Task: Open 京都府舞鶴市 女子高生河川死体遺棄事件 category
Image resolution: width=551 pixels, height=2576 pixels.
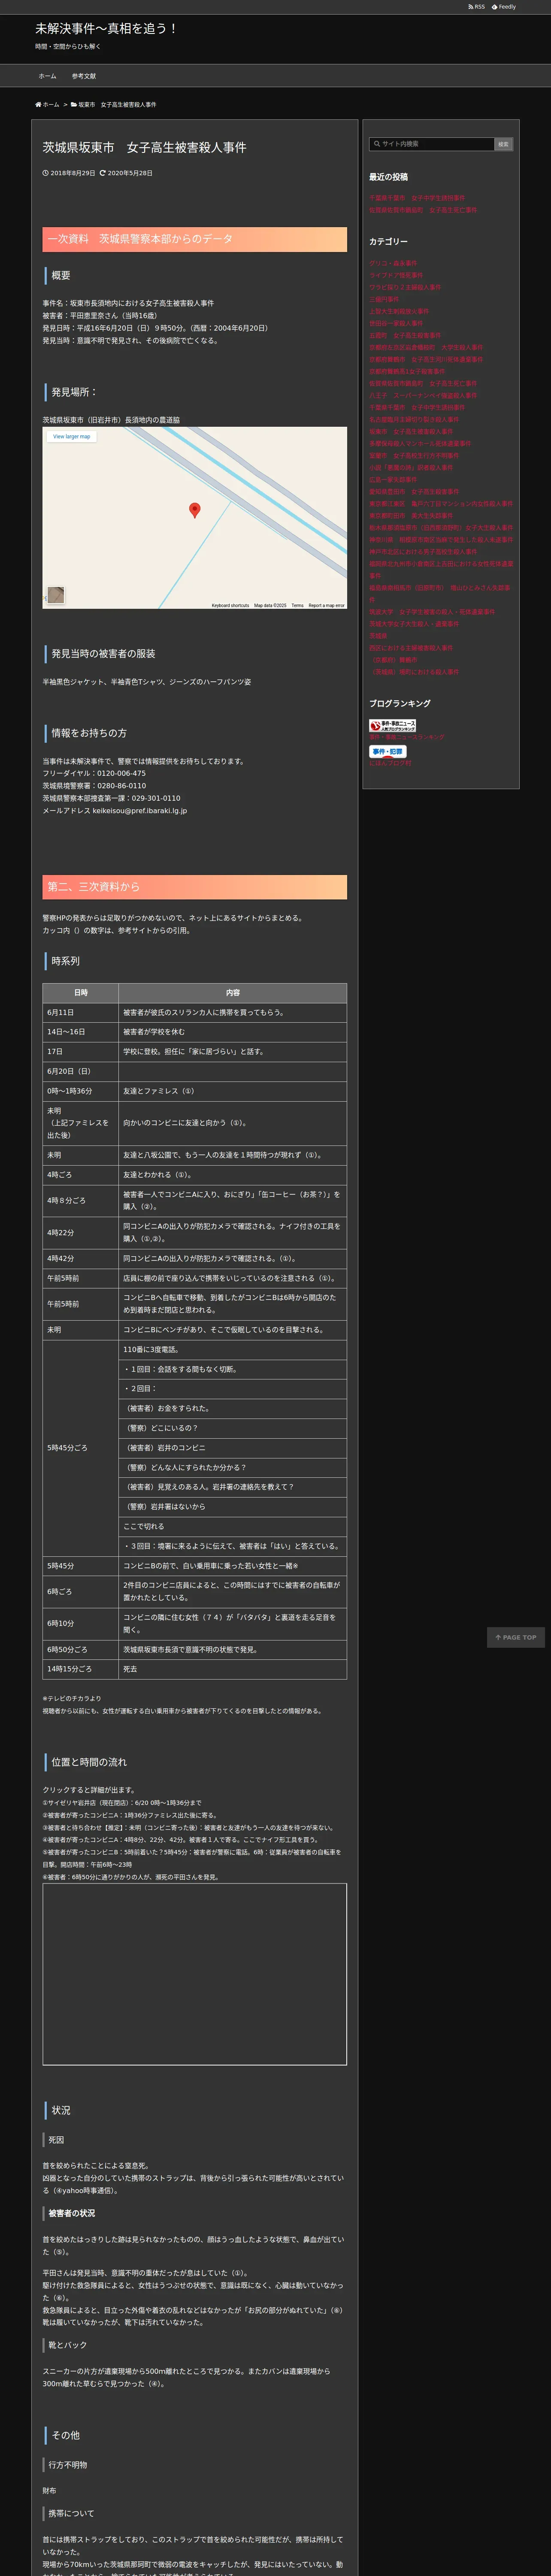Action: pyautogui.click(x=426, y=359)
